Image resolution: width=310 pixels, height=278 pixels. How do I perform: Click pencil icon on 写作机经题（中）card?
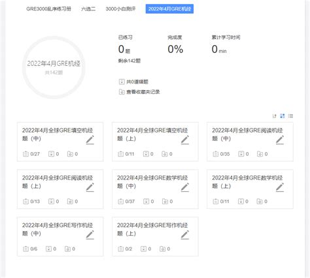[90, 235]
